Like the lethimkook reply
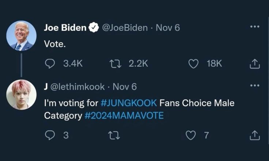The image size is (269, 161). pos(191,135)
